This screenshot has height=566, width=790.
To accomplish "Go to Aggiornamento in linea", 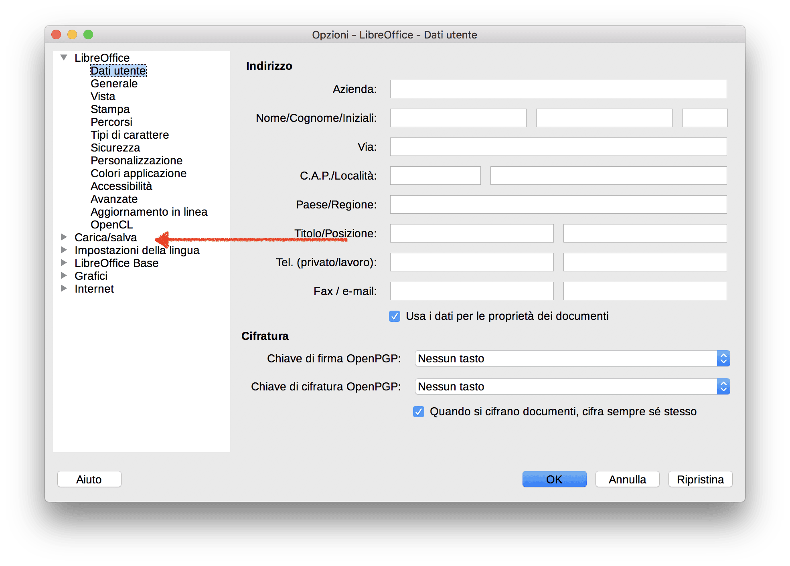I will 149,212.
